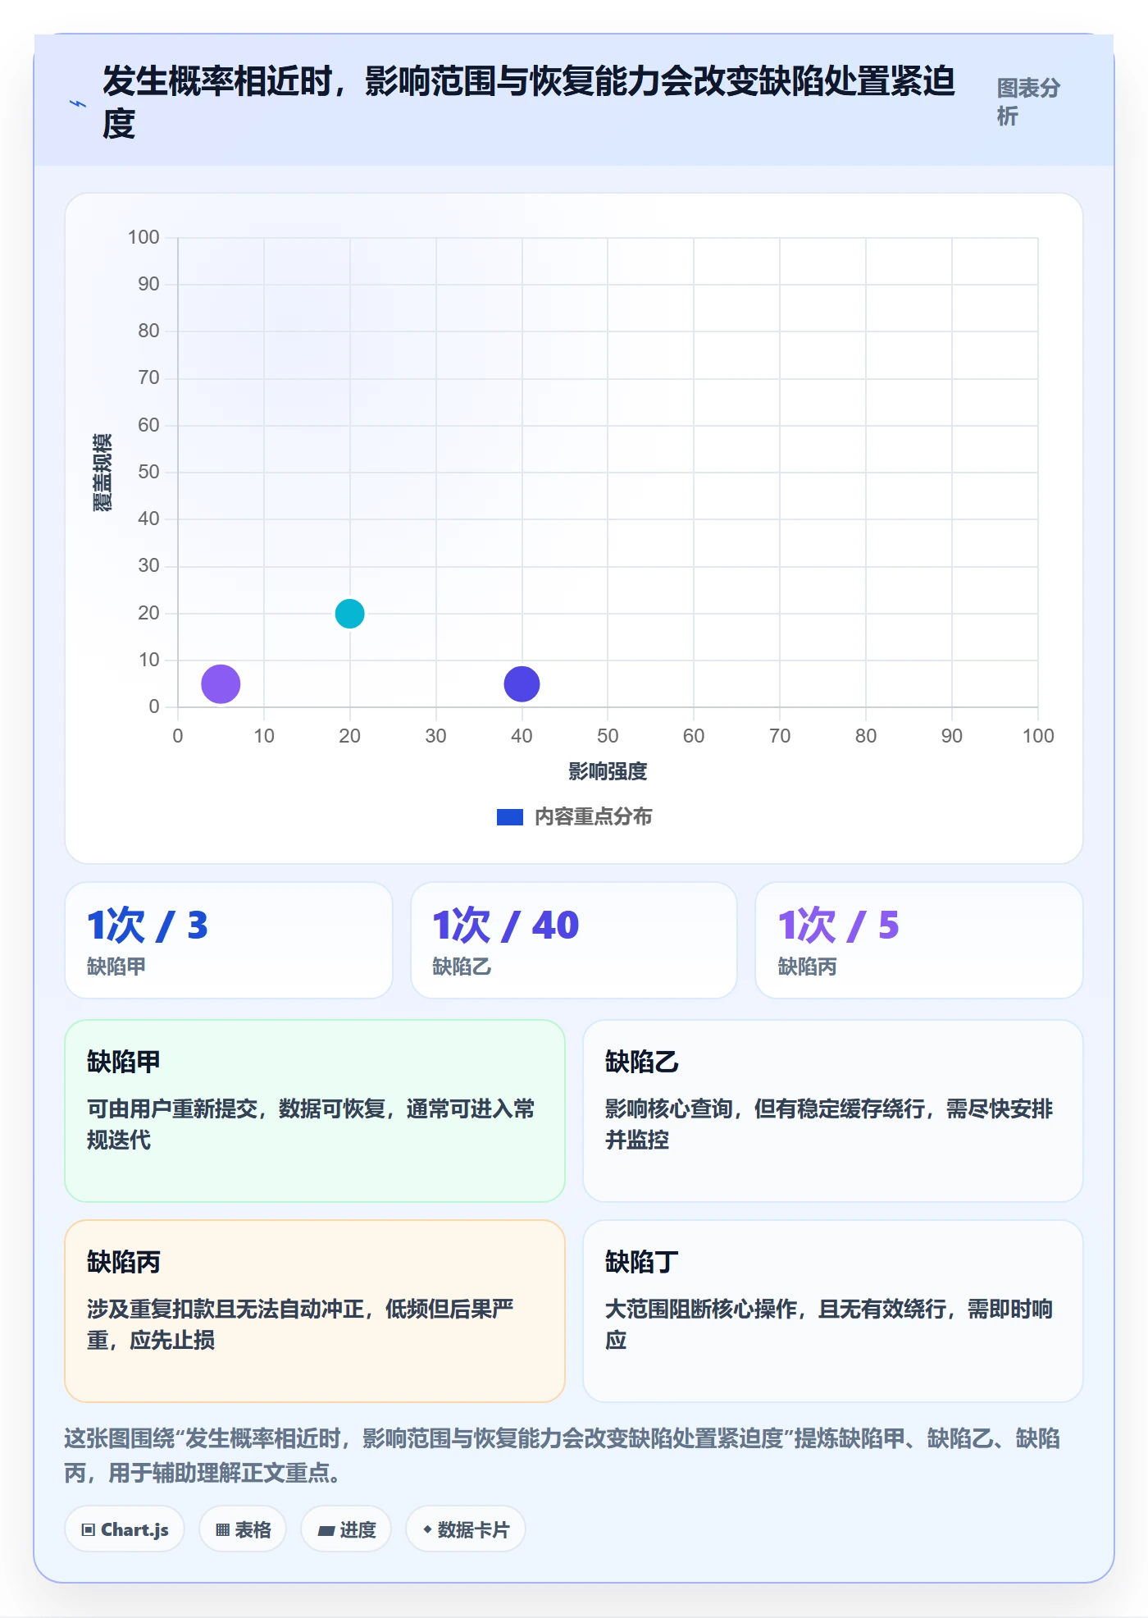This screenshot has height=1618, width=1148.
Task: Click the text 大范围阻断核心操作
Action: point(701,1309)
